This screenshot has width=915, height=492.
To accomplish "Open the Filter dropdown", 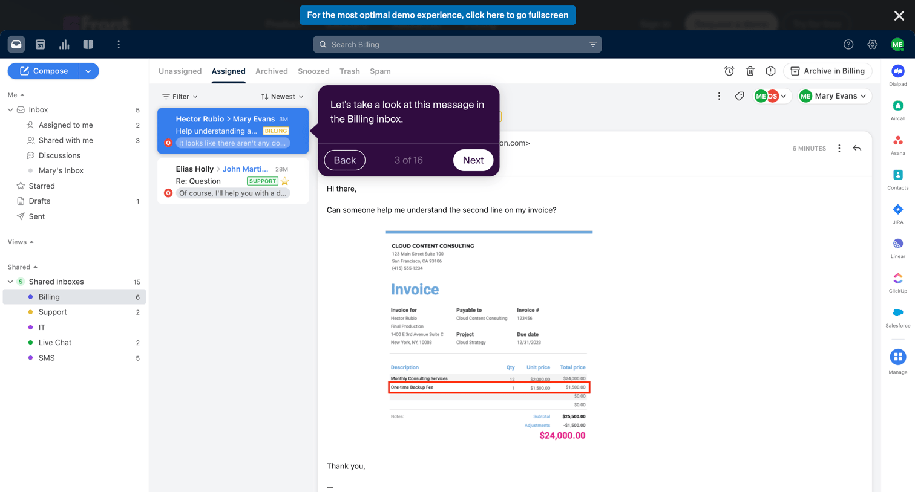I will pyautogui.click(x=180, y=97).
